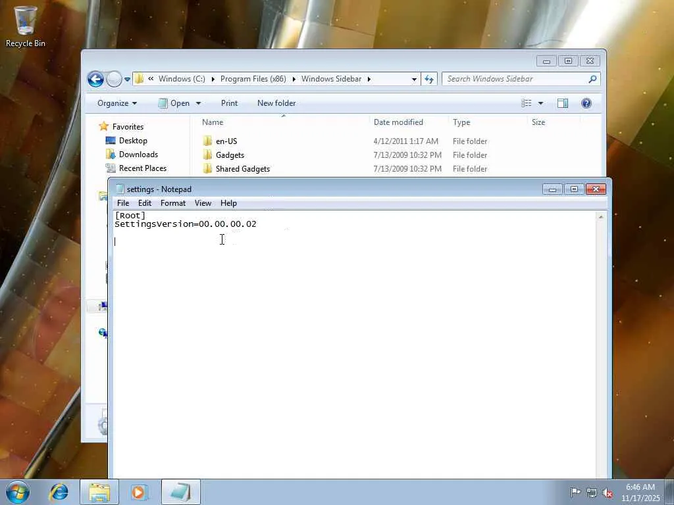Open Notepad Help menu
This screenshot has height=505, width=674.
228,203
